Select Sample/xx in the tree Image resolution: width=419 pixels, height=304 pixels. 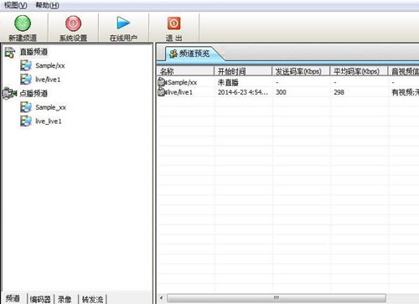coord(50,65)
